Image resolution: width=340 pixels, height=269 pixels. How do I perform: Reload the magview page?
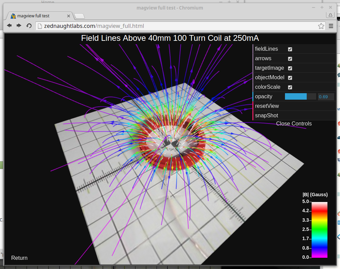coord(29,26)
